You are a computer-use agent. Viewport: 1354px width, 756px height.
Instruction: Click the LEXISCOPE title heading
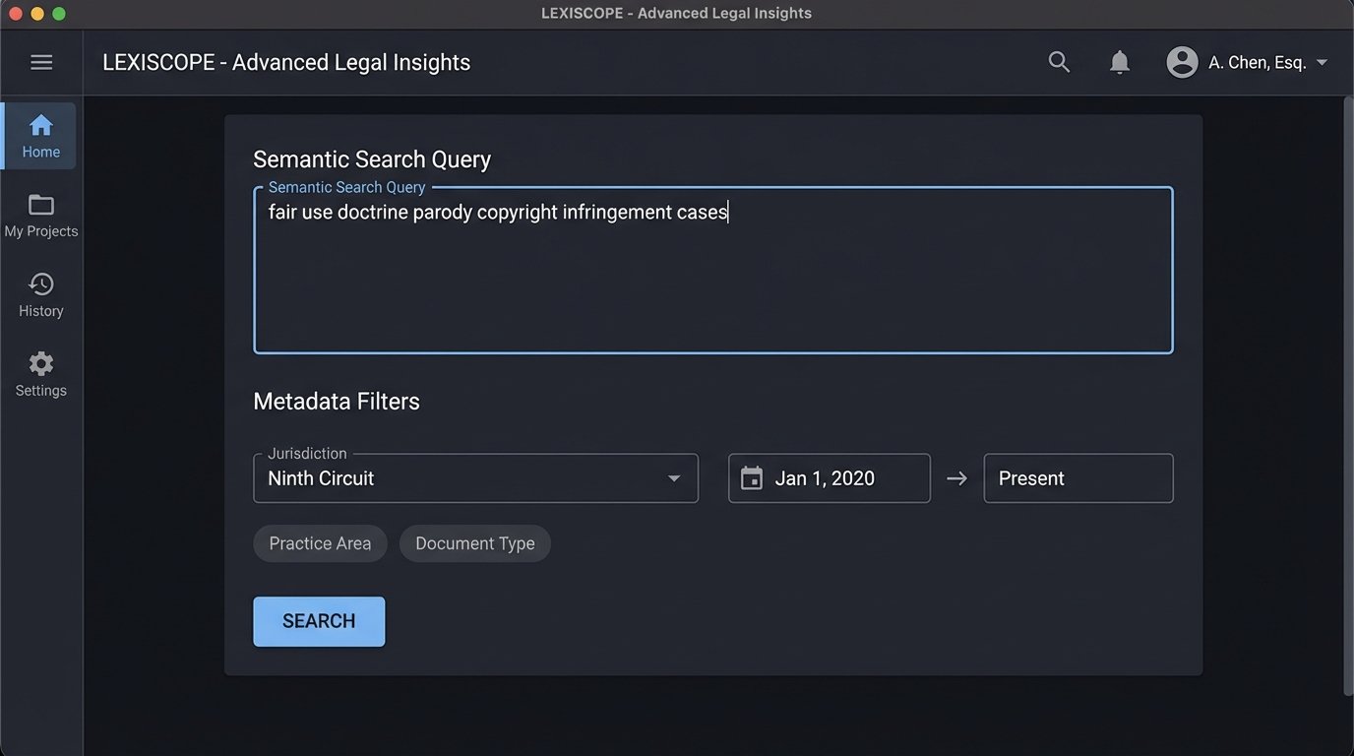(x=285, y=61)
